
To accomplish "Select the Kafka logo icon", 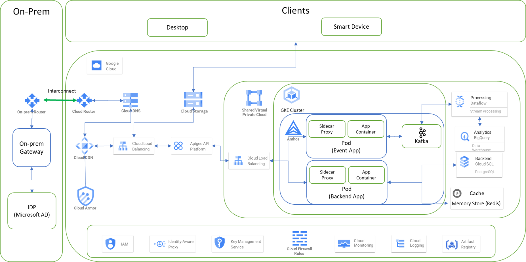I will tap(422, 132).
